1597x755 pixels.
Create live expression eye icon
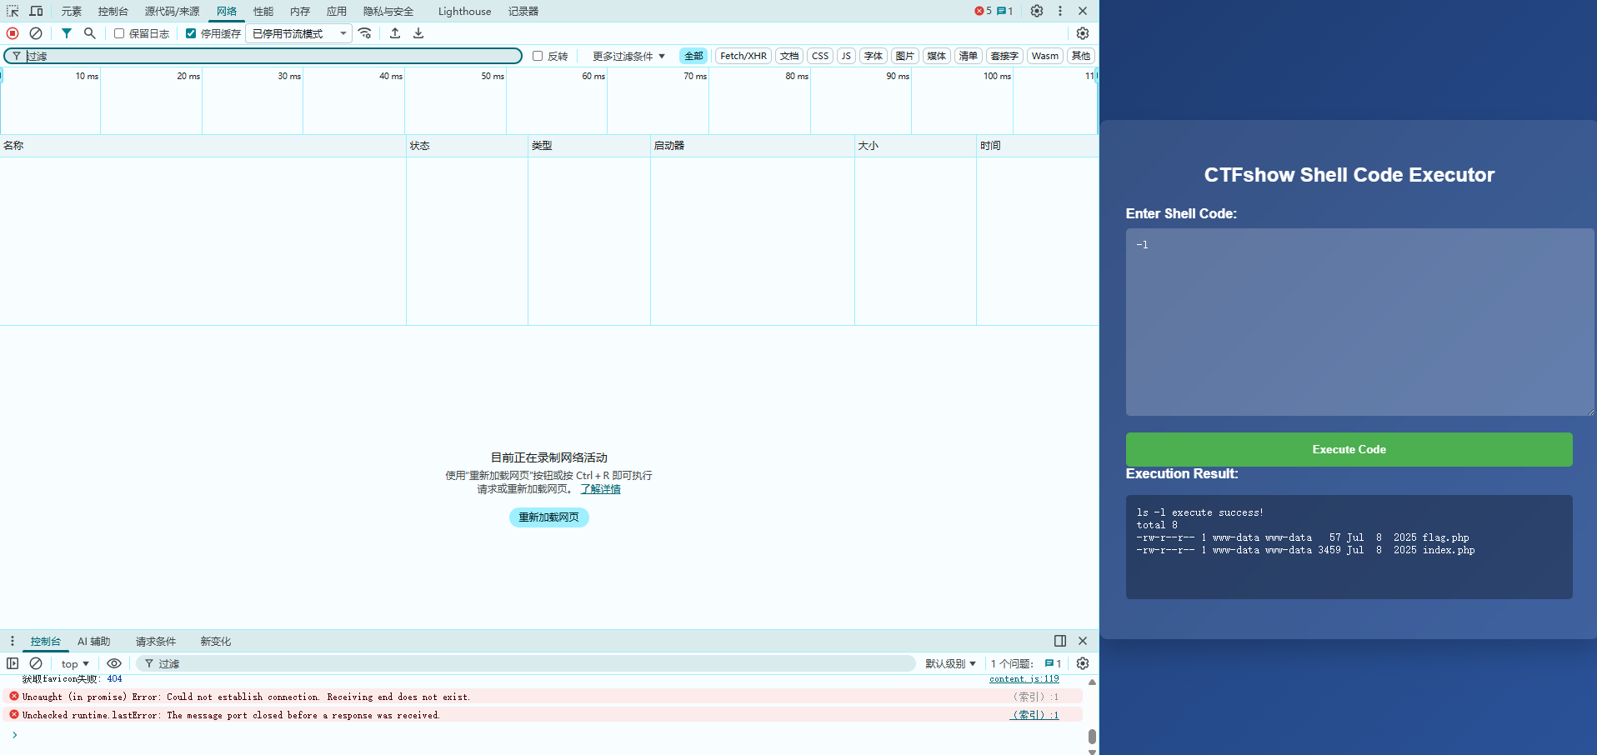click(x=114, y=663)
